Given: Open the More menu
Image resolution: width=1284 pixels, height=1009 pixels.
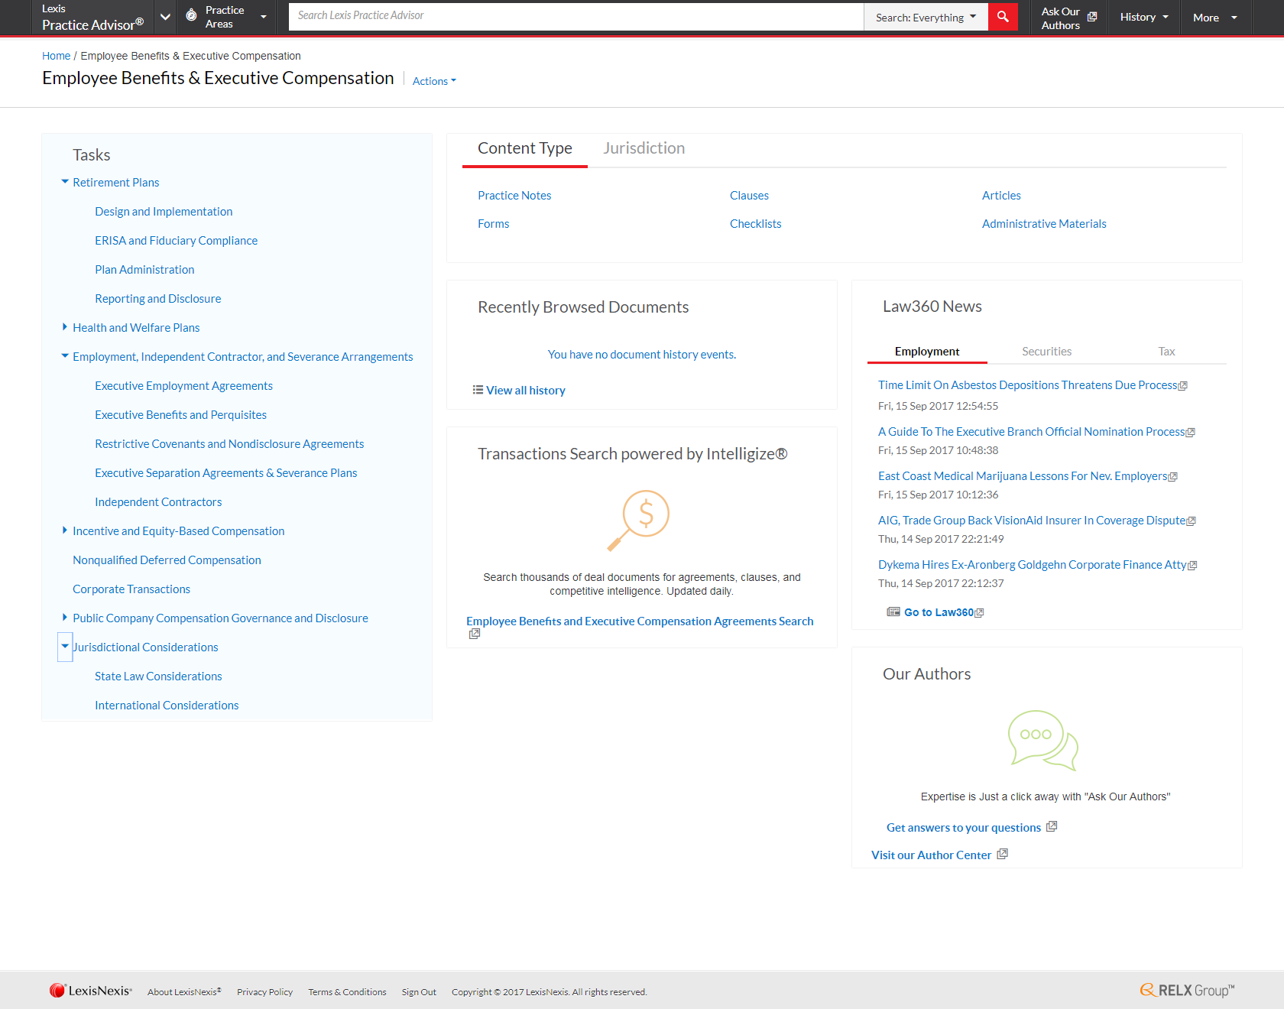Looking at the screenshot, I should 1215,17.
